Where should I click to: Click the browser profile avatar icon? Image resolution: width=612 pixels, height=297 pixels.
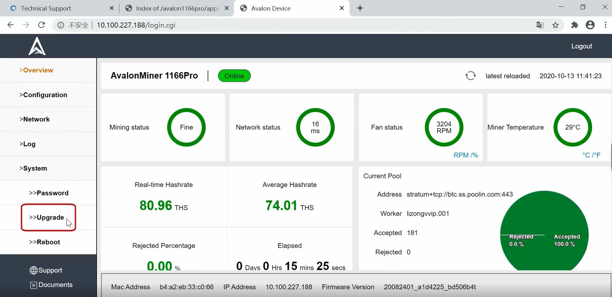tap(590, 25)
